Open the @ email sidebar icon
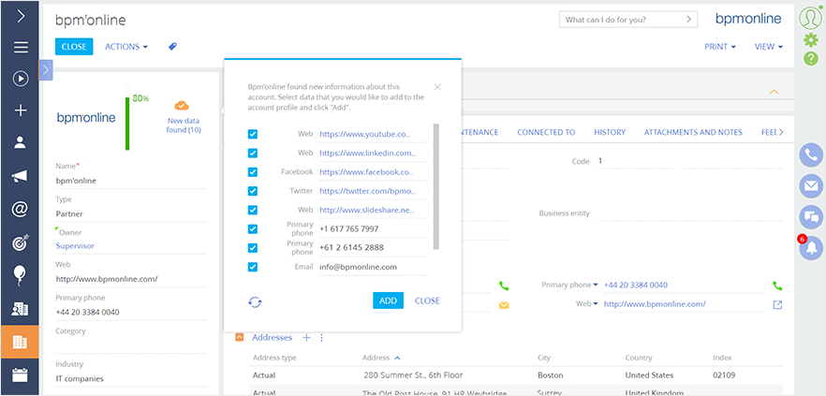Screen dimensions: 826x396 [20, 210]
